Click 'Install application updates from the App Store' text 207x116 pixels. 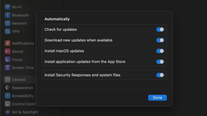(85, 62)
